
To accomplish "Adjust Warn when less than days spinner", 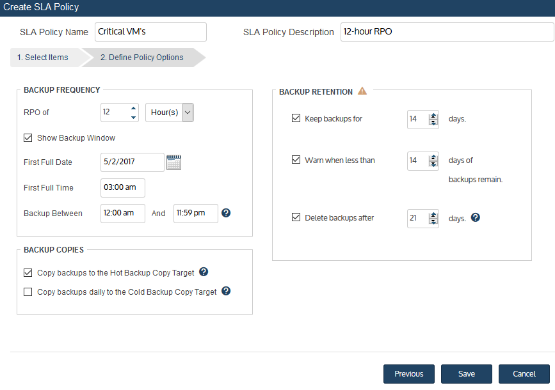I will (433, 161).
